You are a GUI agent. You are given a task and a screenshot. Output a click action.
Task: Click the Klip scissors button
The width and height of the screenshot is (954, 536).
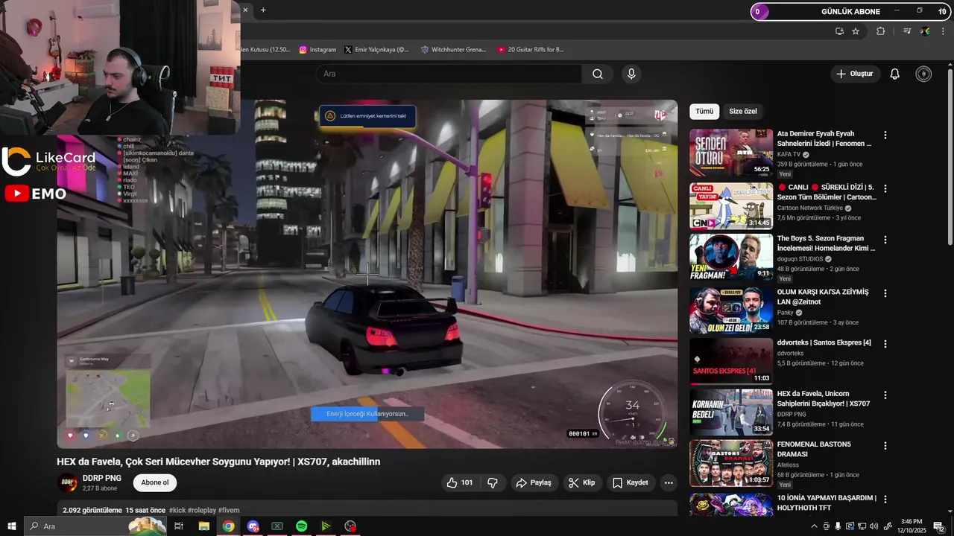(x=582, y=482)
